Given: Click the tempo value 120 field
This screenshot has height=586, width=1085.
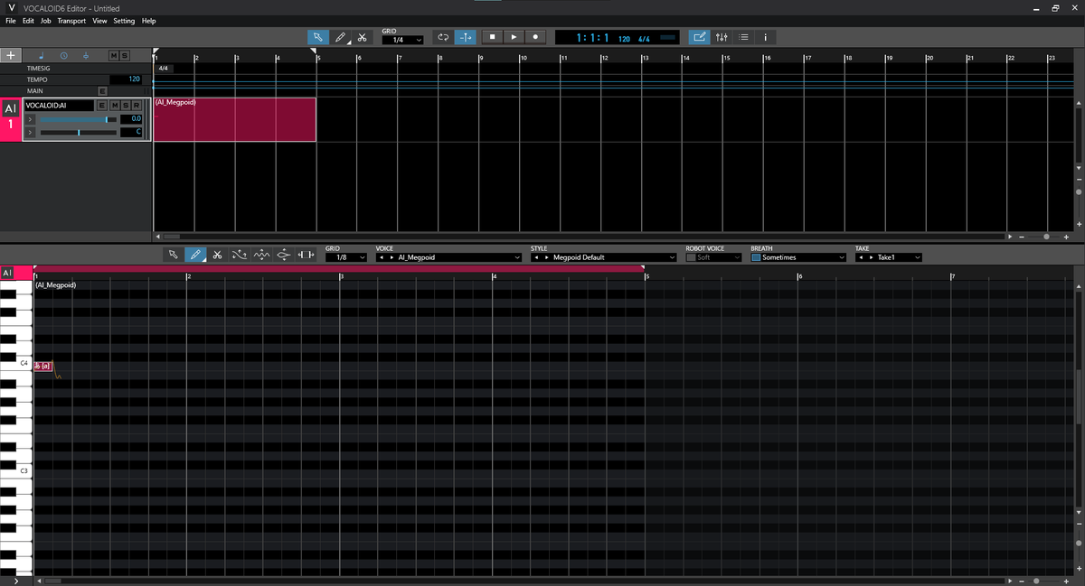Looking at the screenshot, I should coord(127,79).
